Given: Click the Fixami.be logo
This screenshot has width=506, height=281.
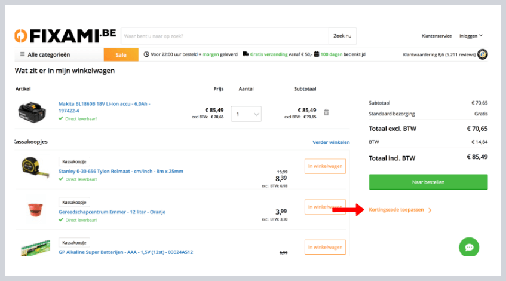Looking at the screenshot, I should point(65,36).
